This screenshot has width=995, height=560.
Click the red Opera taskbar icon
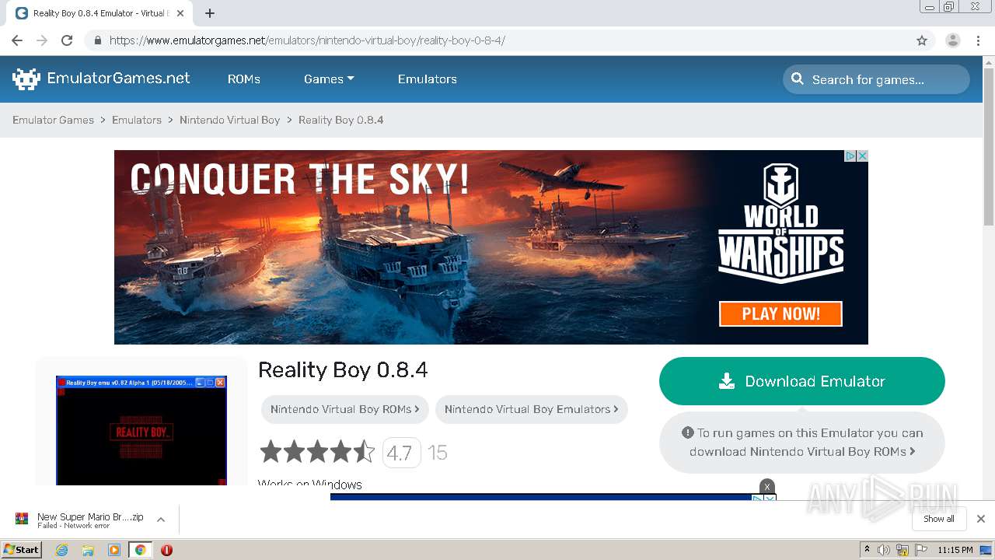pos(166,550)
